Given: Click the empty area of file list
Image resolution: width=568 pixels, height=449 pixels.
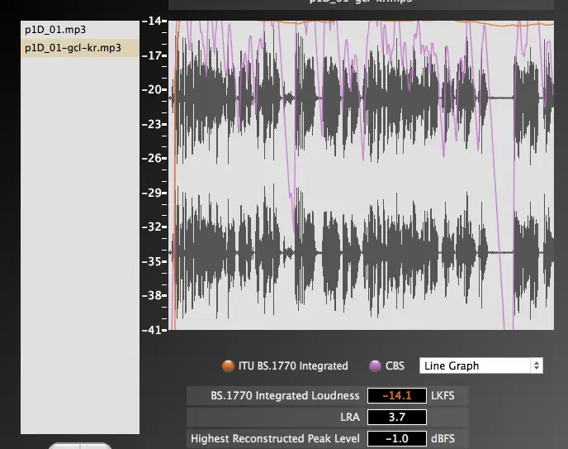Looking at the screenshot, I should coord(79,248).
